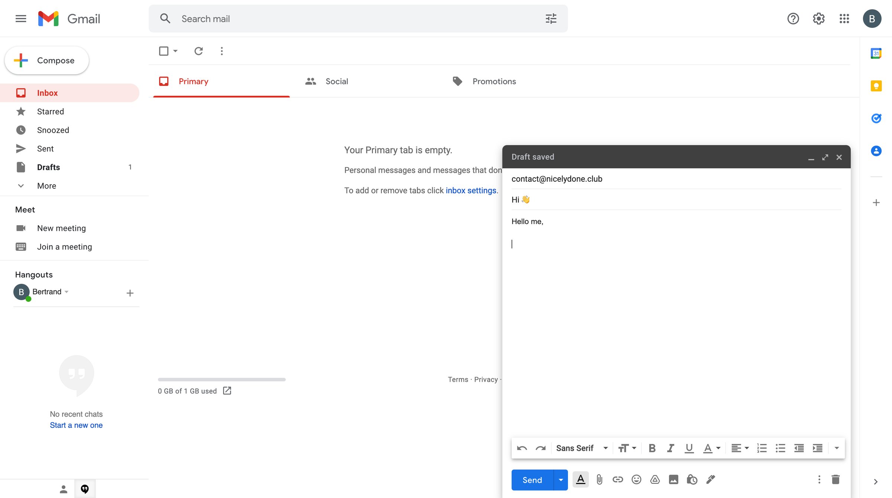The image size is (892, 498).
Task: Open the Sent folder
Action: point(45,149)
